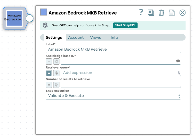Screen dimensions: 194x139
Task: Open the Snap execution dropdown
Action: coord(113,96)
